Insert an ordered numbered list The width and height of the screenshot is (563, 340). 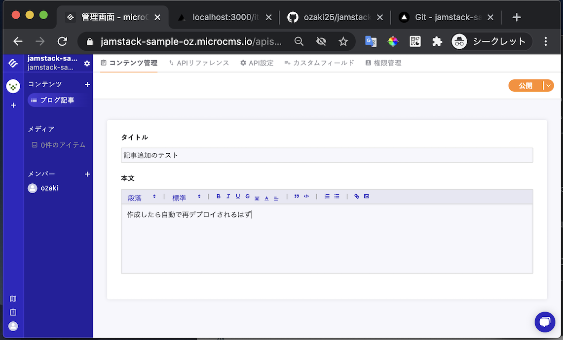click(x=327, y=196)
